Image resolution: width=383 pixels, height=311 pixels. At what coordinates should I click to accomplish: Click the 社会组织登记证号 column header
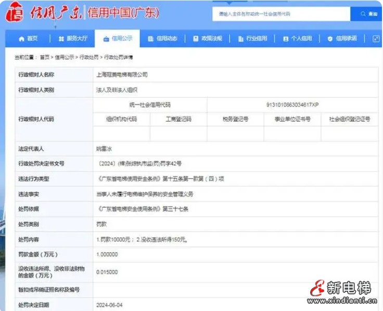[x=350, y=119]
